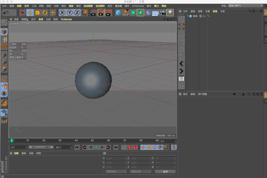Click the 应用 apply button in the coordinates panel
267x178 pixels.
pyautogui.click(x=165, y=172)
